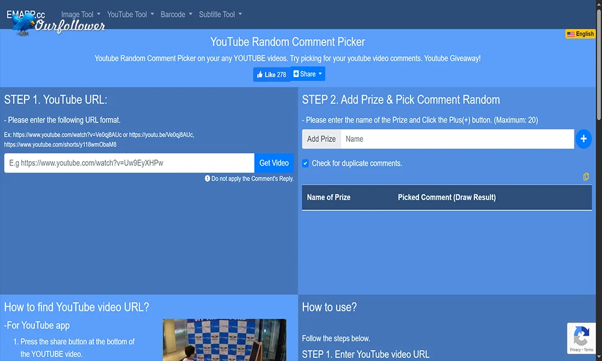Click the blue plus add-prize button
The image size is (602, 361).
click(583, 139)
